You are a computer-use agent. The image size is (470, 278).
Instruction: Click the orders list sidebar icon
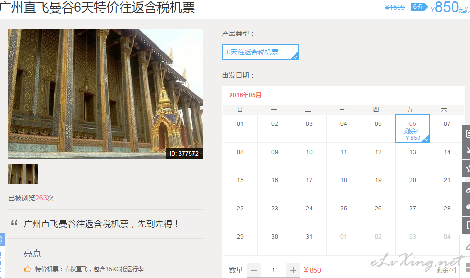[466, 133]
